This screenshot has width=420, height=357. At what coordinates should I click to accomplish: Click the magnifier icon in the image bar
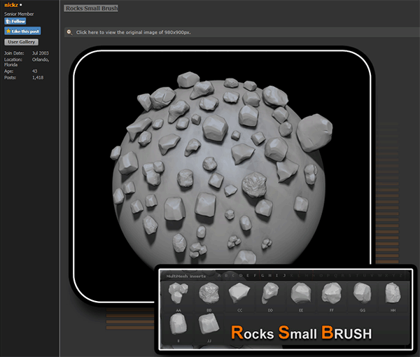point(69,32)
